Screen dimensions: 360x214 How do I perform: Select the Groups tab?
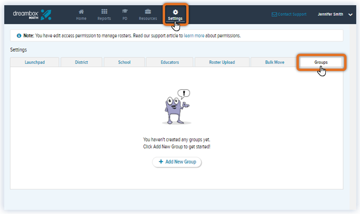[x=321, y=62]
